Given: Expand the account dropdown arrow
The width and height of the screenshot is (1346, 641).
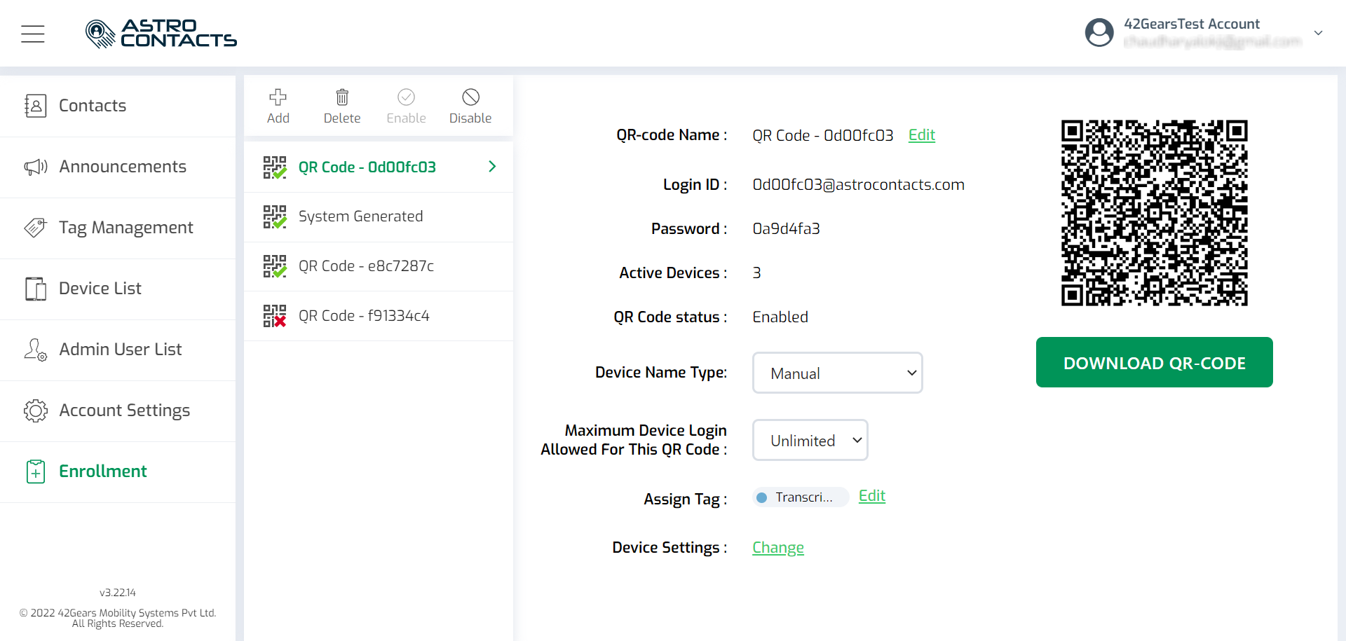Looking at the screenshot, I should 1318,33.
